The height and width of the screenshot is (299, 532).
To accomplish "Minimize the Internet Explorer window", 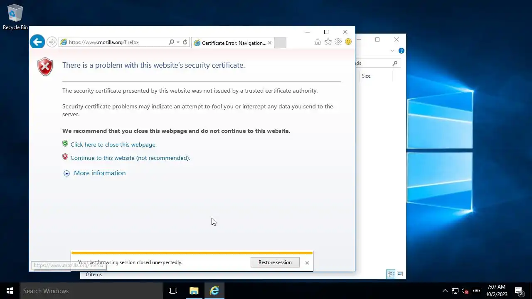I will click(308, 32).
